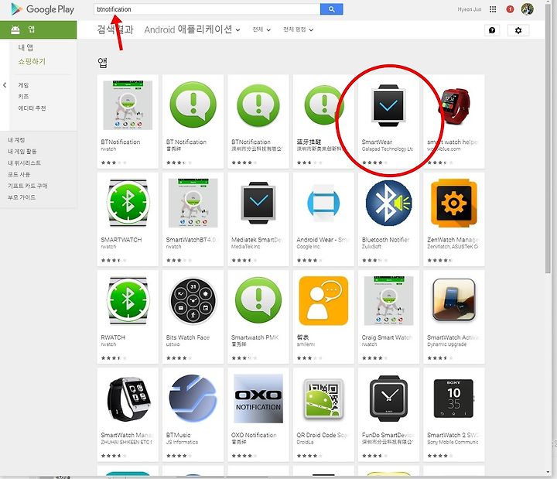This screenshot has width=557, height=479.
Task: Open the BT Notification app icon
Action: 193,105
